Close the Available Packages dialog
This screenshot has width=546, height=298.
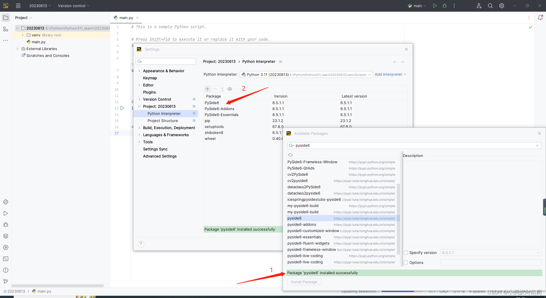539,133
